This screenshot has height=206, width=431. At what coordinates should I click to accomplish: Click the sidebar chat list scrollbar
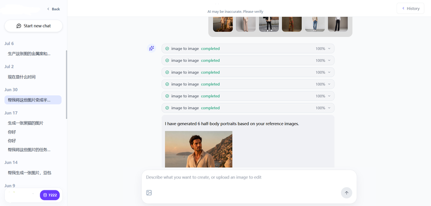[x=66, y=84]
